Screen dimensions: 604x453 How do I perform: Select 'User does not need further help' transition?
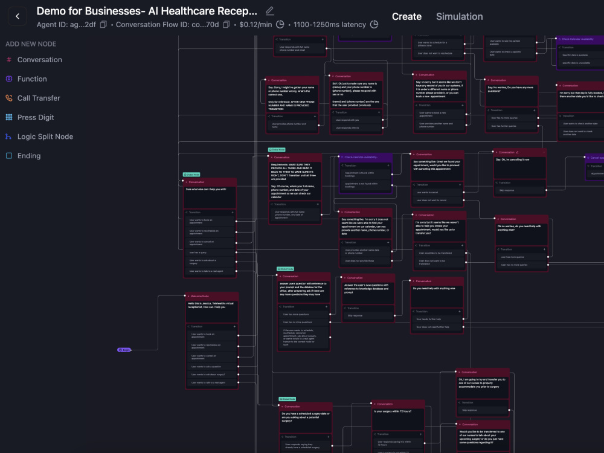(437, 327)
